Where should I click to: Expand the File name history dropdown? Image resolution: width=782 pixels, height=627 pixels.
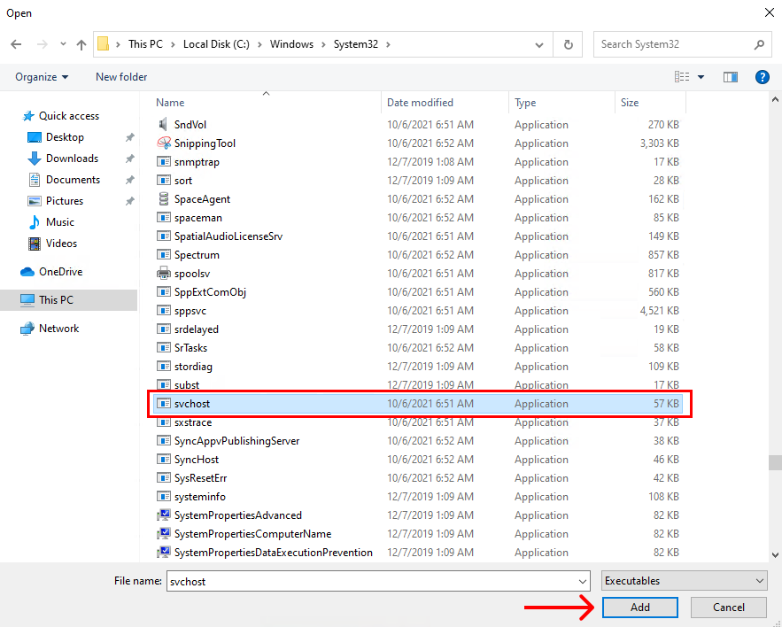point(582,581)
